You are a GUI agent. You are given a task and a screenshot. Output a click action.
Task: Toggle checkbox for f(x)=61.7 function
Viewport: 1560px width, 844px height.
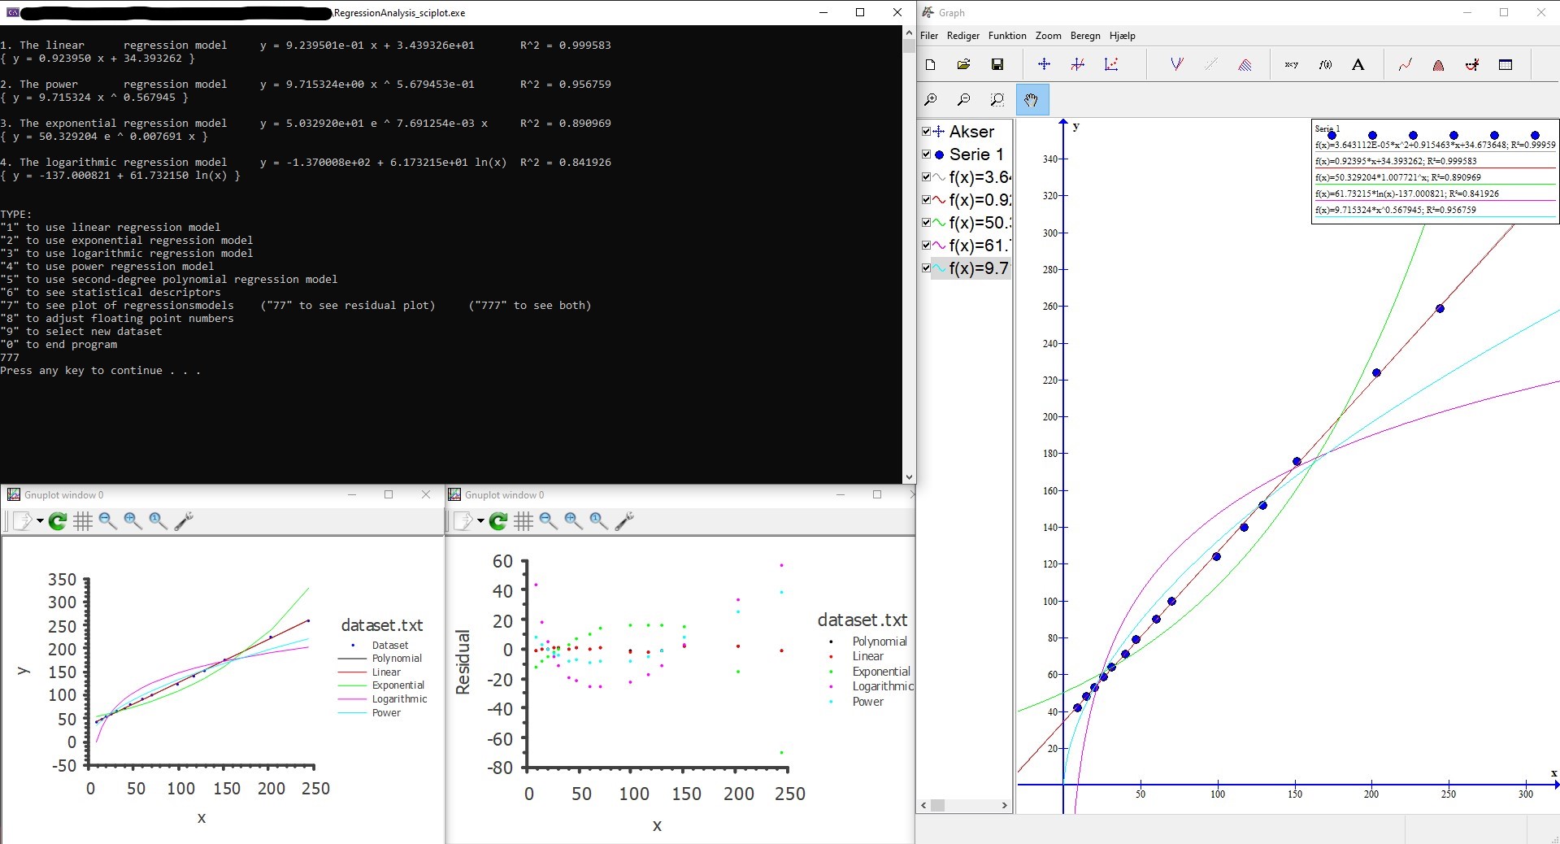(x=926, y=245)
